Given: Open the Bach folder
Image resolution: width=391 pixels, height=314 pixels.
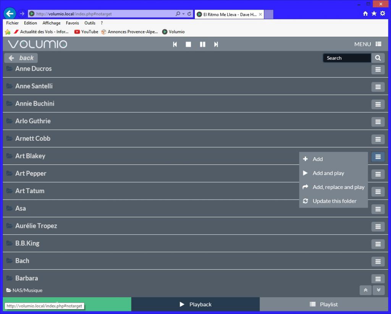Looking at the screenshot, I should [22, 261].
